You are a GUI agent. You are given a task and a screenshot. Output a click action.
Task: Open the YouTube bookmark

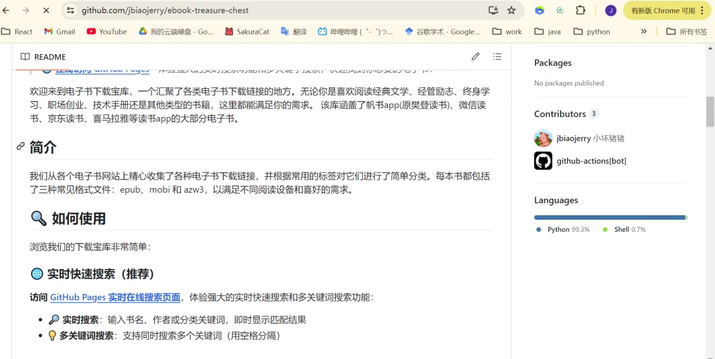(x=107, y=32)
